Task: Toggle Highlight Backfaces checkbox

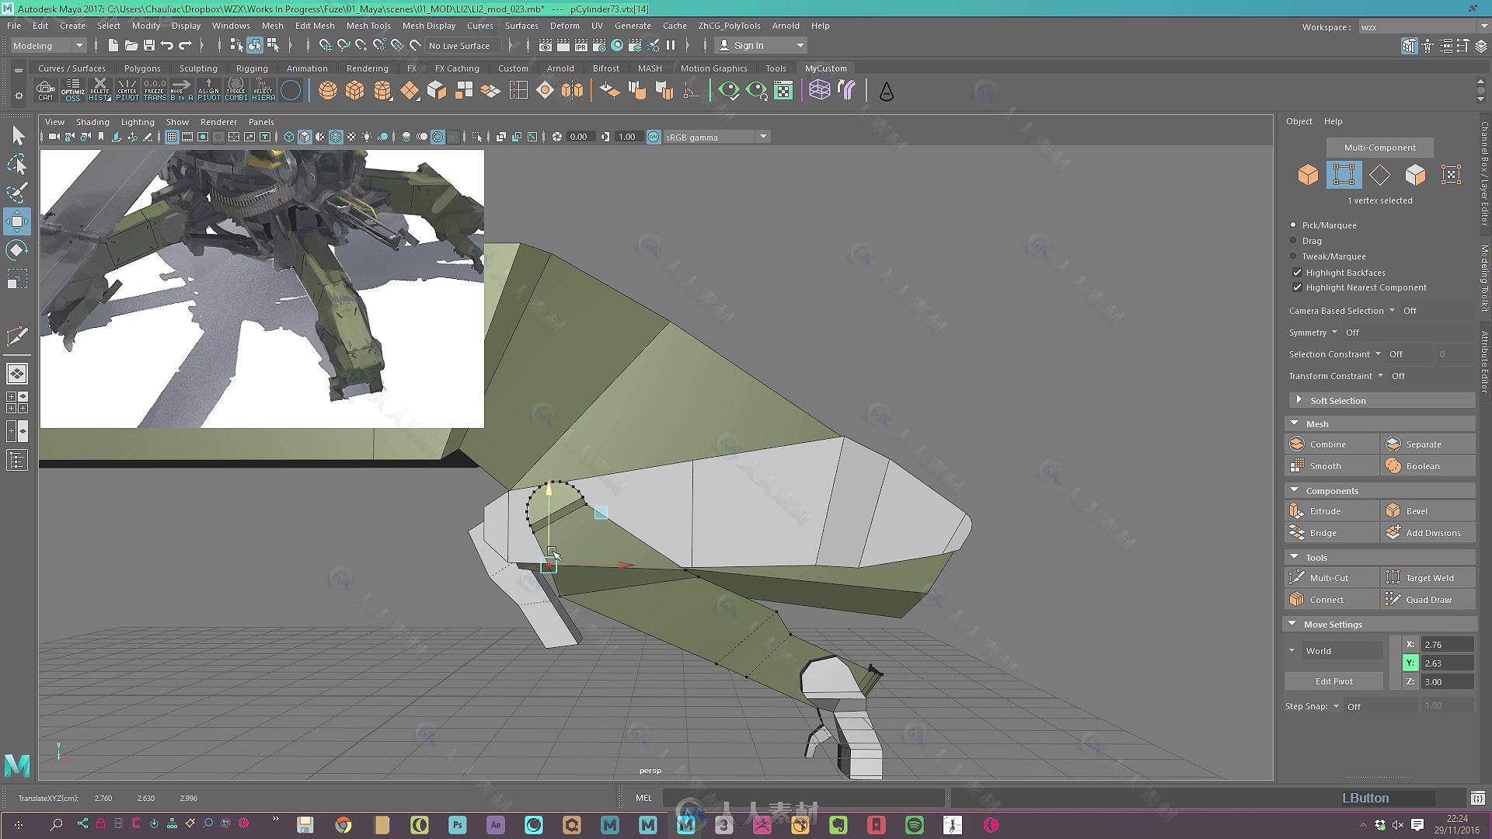Action: [1296, 271]
